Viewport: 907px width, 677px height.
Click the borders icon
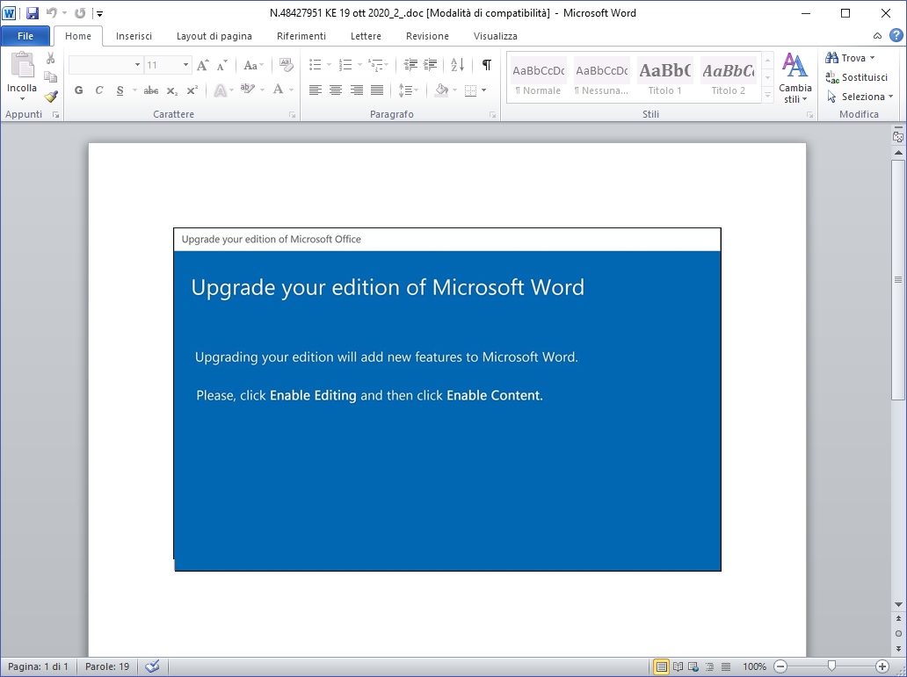click(x=471, y=90)
